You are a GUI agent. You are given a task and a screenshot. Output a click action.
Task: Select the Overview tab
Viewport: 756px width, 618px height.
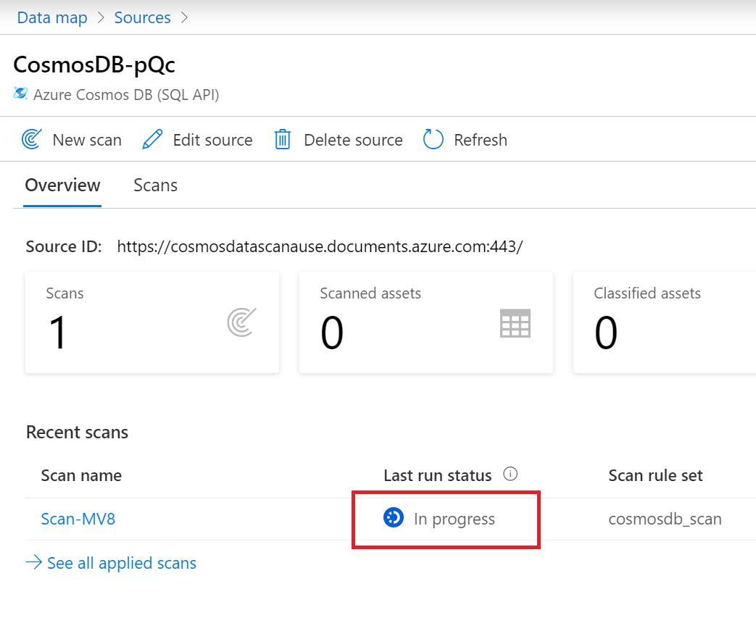tap(62, 185)
